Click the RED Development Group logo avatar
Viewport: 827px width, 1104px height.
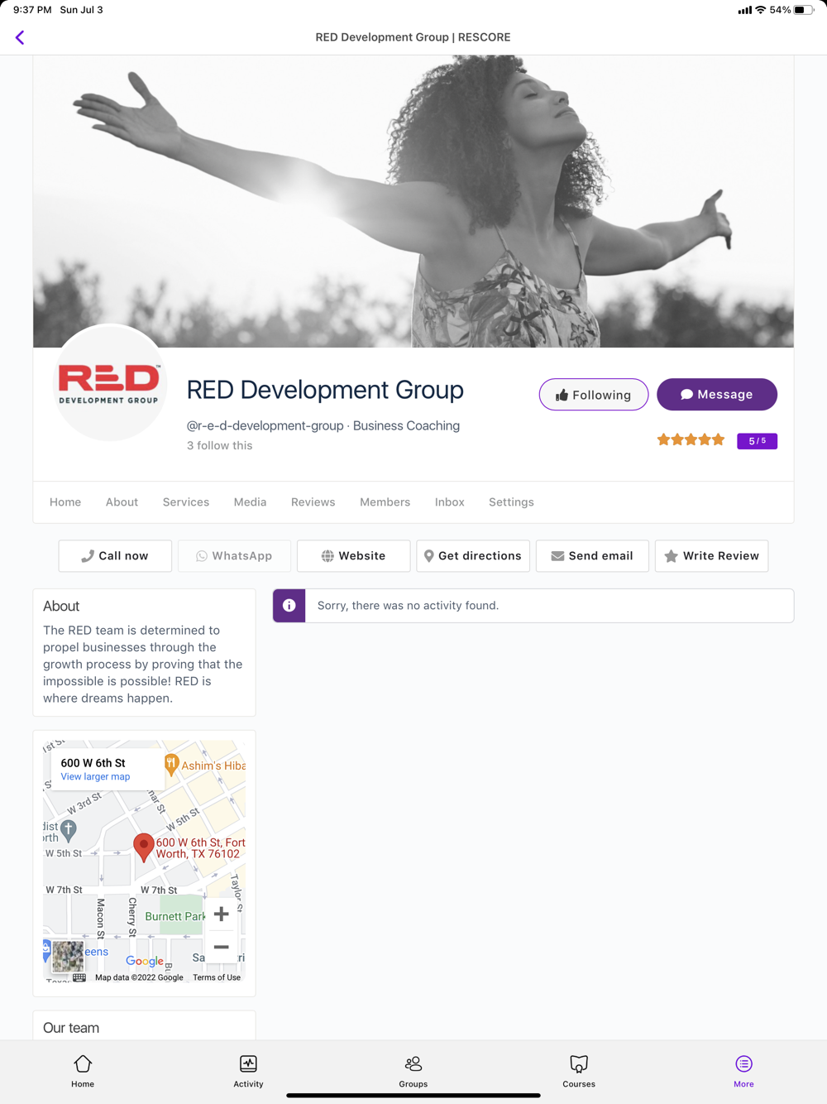click(x=109, y=383)
